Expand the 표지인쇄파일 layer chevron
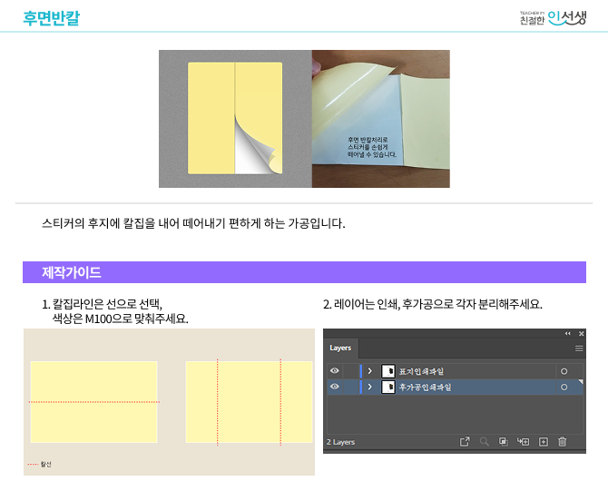The width and height of the screenshot is (608, 481). [x=370, y=371]
